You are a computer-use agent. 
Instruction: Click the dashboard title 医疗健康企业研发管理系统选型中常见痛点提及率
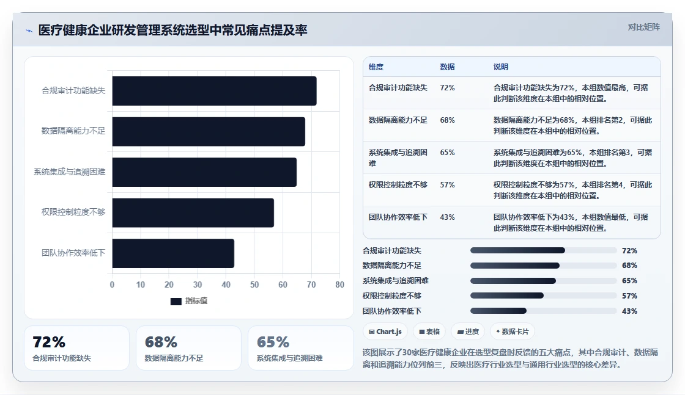[172, 30]
